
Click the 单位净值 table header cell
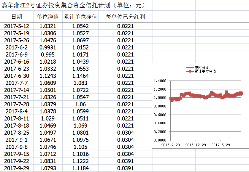point(48,17)
